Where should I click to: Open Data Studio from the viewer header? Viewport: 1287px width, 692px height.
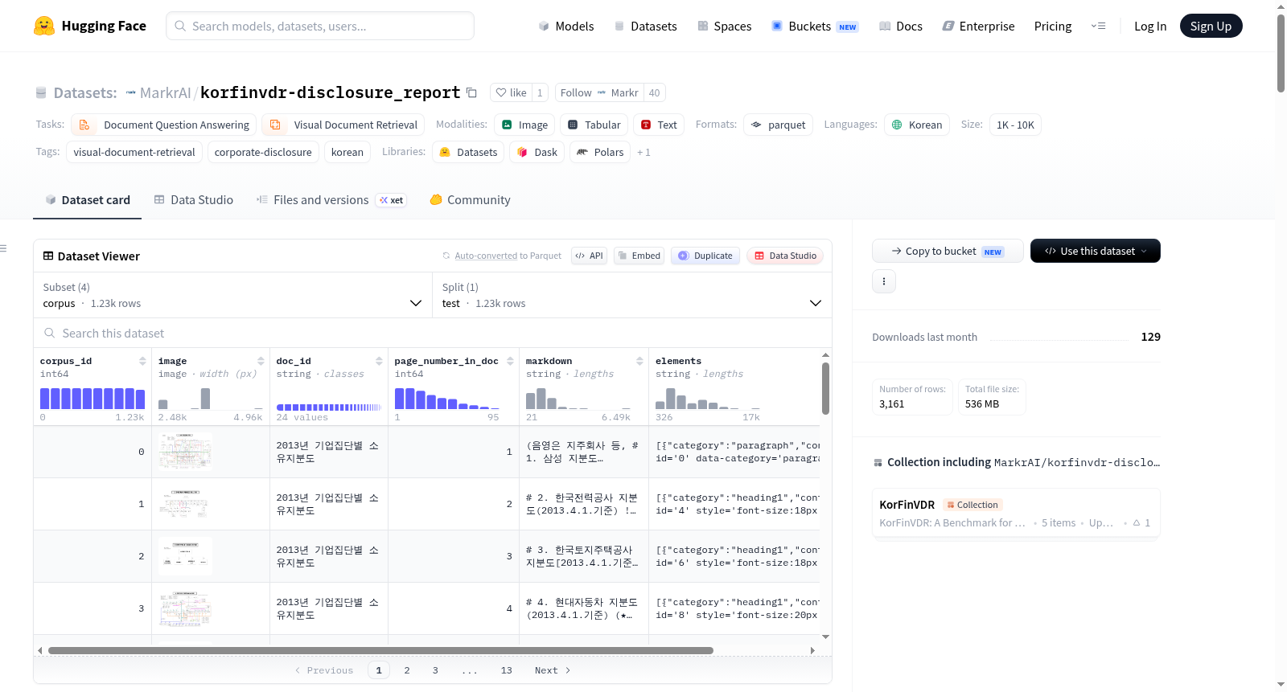coord(785,256)
